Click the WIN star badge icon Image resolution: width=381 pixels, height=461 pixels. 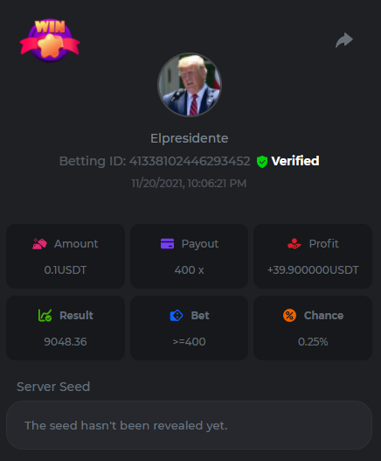click(50, 40)
